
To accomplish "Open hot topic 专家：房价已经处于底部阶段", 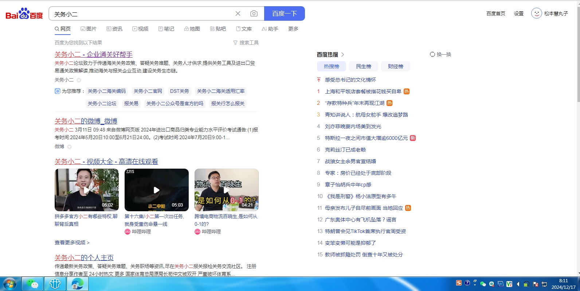I will [358, 173].
